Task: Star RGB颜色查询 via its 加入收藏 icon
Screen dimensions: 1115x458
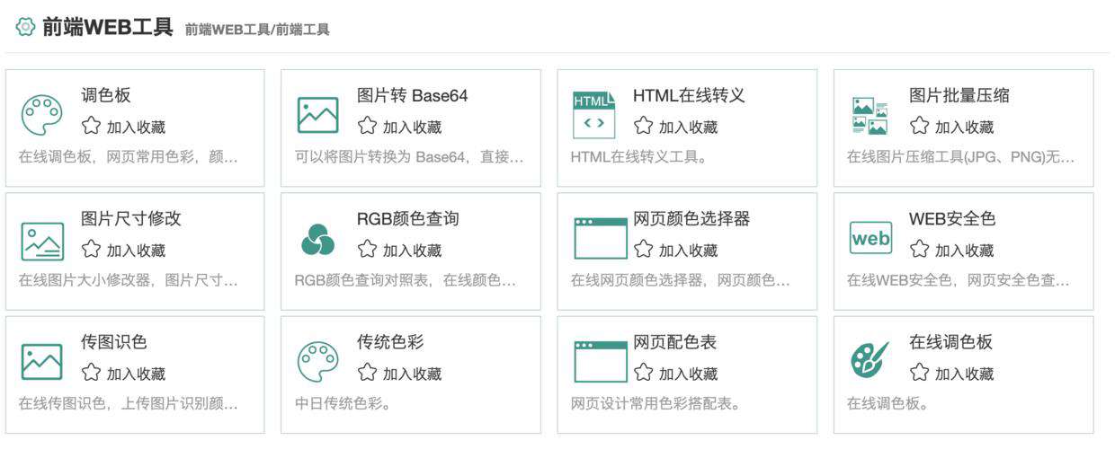Action: (x=367, y=249)
